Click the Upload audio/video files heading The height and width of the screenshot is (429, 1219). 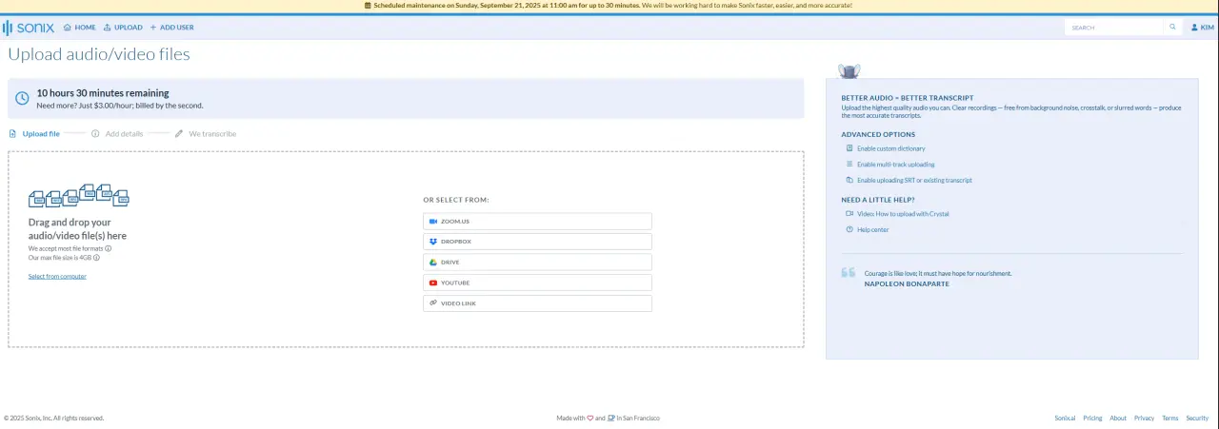tap(99, 54)
